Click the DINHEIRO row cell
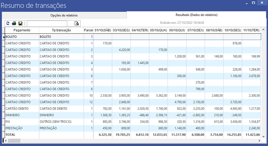Image resolution: width=268 pixels, height=146 pixels. click(x=22, y=115)
